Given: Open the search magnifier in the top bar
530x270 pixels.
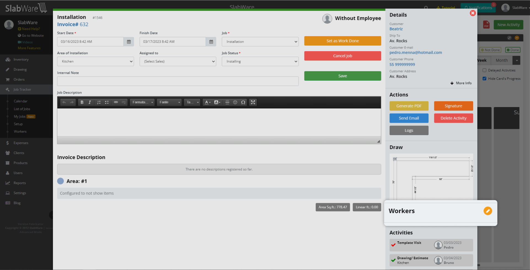Looking at the screenshot, I should 426,8.
